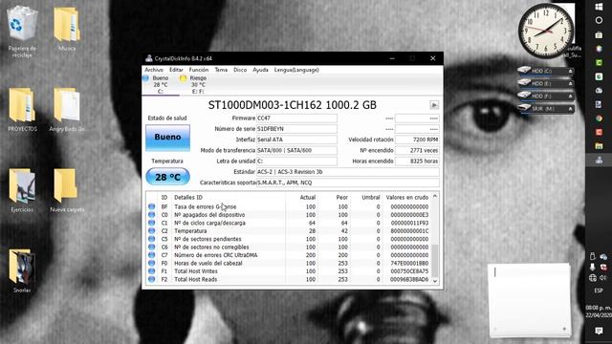The height and width of the screenshot is (344, 612).
Task: Click the blue status dot for F2 row
Action: (151, 279)
